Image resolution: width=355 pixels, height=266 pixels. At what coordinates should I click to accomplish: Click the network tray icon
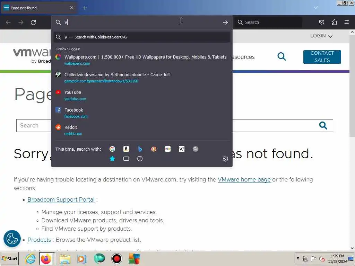click(305, 258)
